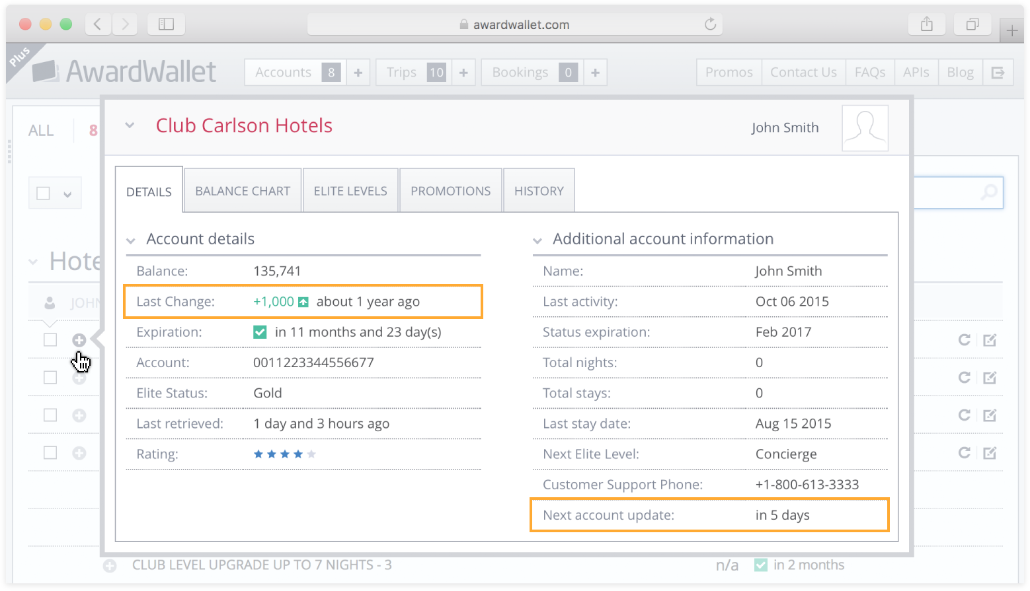Viewport: 1030px width, 591px height.
Task: Check the first account row checkbox
Action: 50,339
